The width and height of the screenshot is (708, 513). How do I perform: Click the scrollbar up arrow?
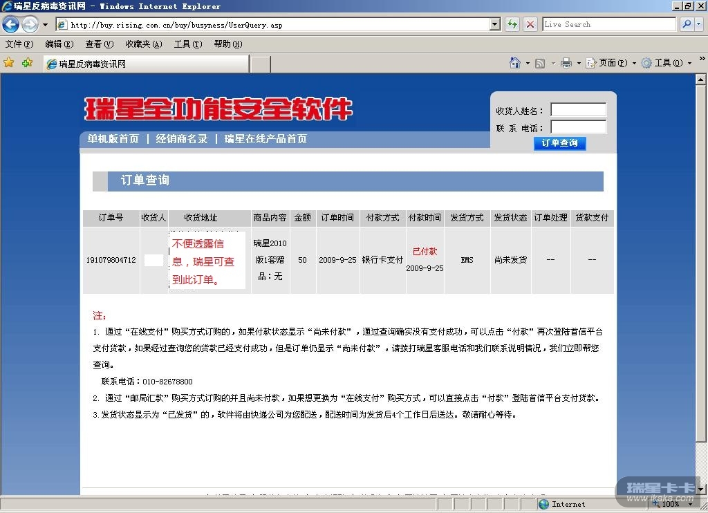[x=701, y=79]
